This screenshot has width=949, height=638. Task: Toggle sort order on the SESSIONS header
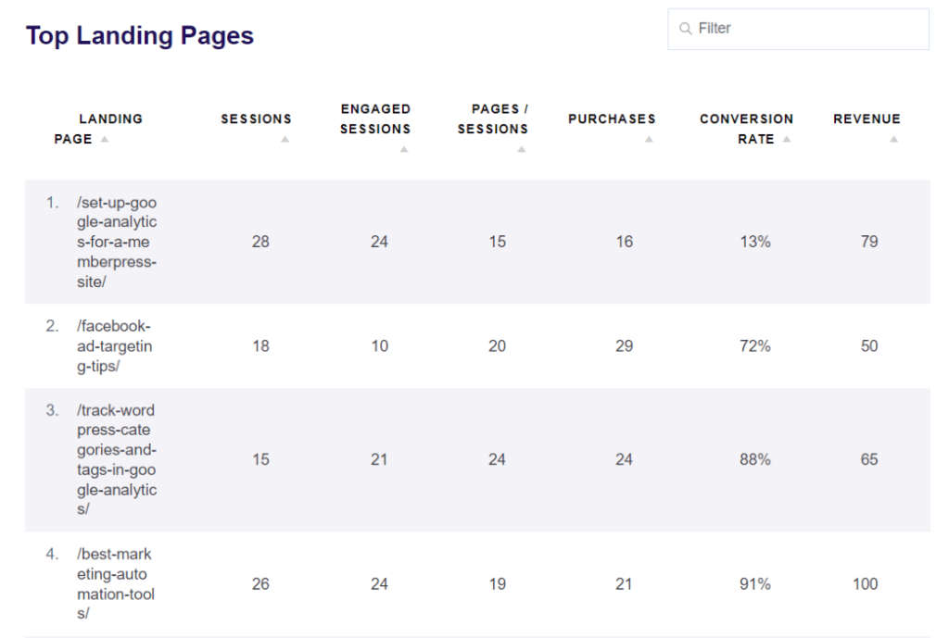coord(256,119)
